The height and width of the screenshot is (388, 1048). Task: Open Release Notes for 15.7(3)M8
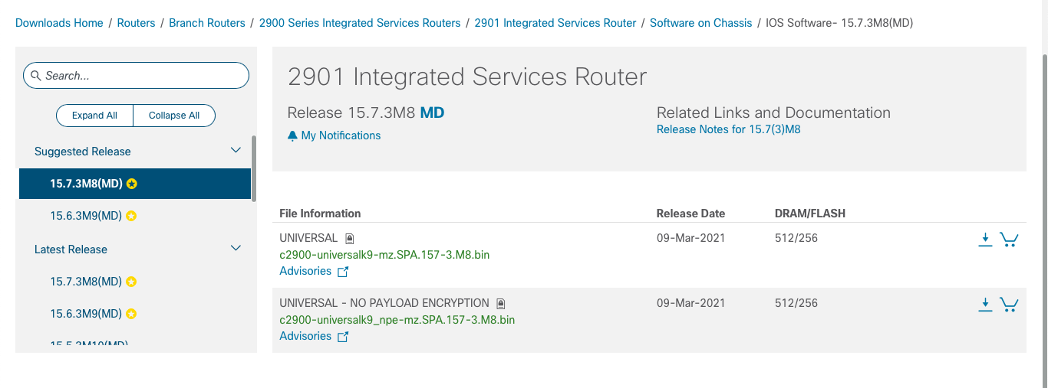729,129
